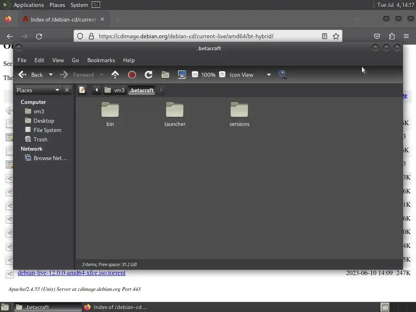Screen dimensions: 416x312
Task: Click the Up one folder arrow icon
Action: pos(115,75)
